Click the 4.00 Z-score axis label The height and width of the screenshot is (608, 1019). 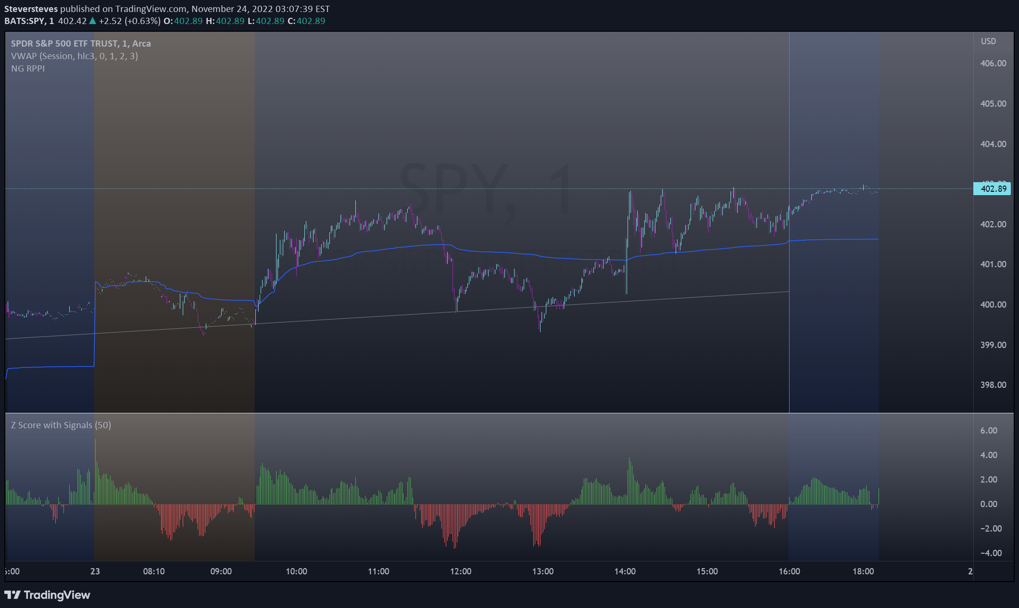(989, 455)
